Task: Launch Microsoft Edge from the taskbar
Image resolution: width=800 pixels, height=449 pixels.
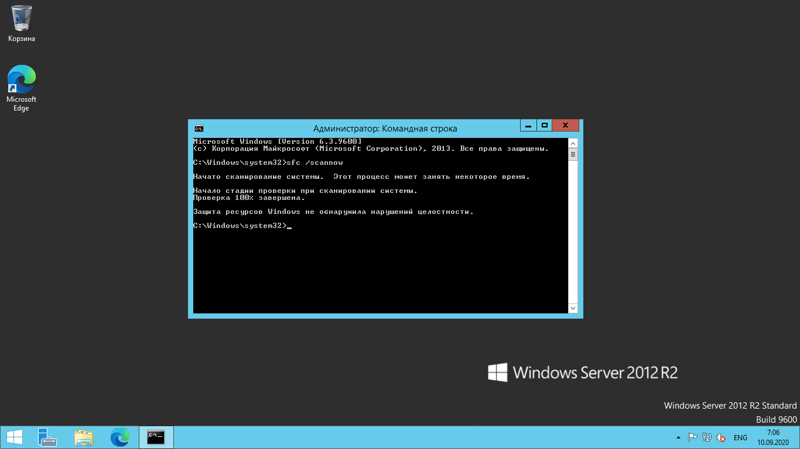Action: 120,437
